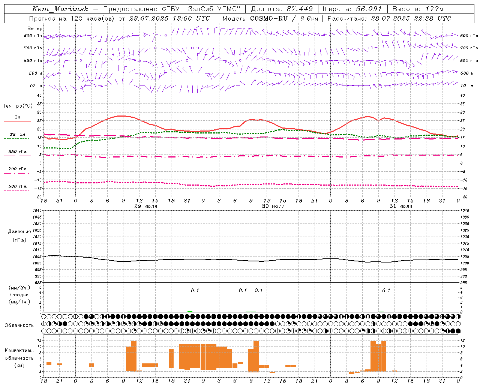Image resolution: width=480 pixels, height=384 pixels.
Task: Click the 0.1 precipitation value on 31 июля
Action: tap(386, 290)
